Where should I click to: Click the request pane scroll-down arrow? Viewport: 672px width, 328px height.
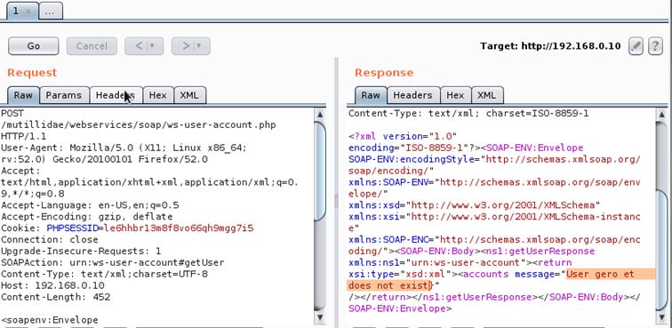pos(320,316)
